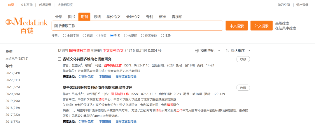Filter results by year 2021(525)
This screenshot has height=125, width=315.
pyautogui.click(x=13, y=87)
